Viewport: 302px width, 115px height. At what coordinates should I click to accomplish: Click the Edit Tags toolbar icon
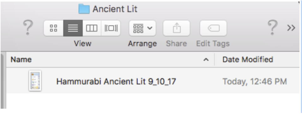[x=213, y=28]
